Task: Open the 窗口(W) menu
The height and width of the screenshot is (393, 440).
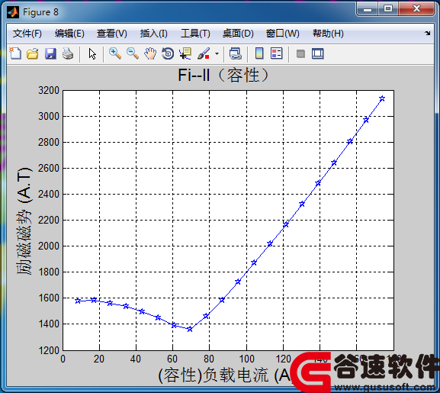Action: coord(283,34)
